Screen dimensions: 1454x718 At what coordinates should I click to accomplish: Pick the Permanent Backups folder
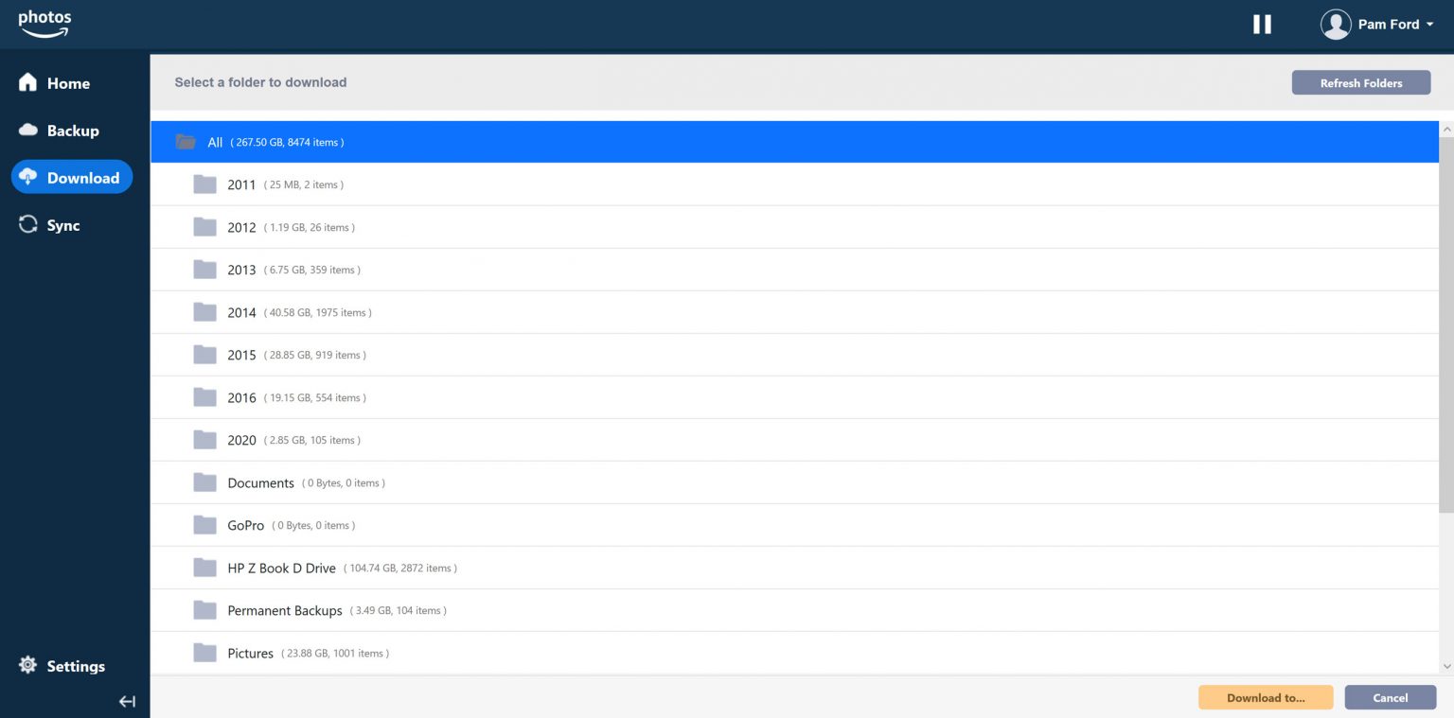284,610
